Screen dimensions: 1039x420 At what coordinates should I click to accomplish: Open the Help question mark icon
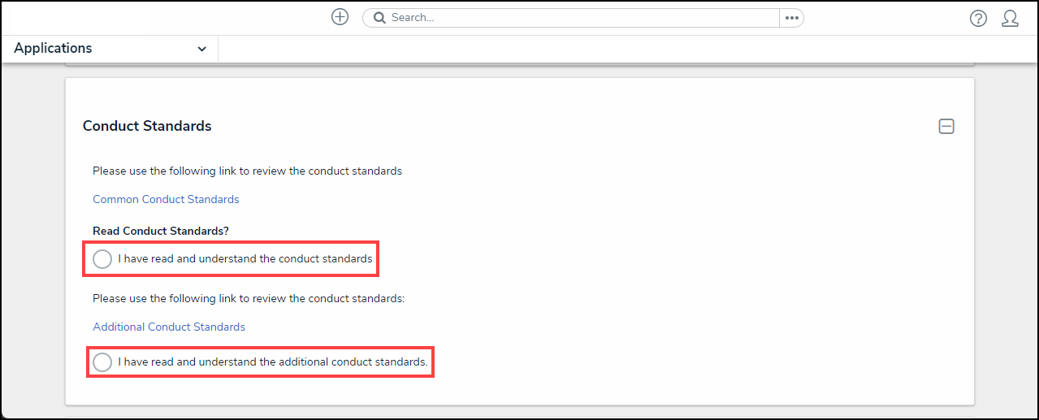point(978,19)
